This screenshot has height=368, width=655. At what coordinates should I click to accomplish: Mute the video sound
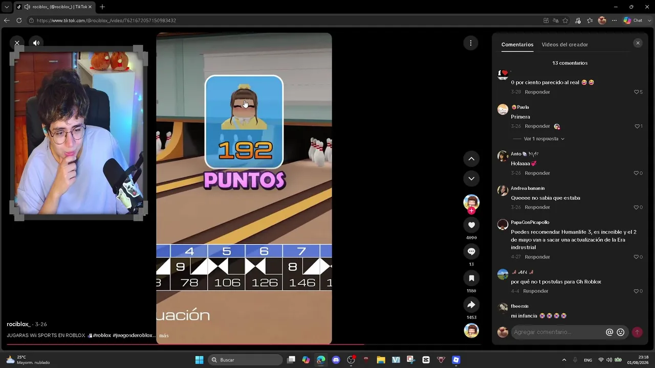36,43
